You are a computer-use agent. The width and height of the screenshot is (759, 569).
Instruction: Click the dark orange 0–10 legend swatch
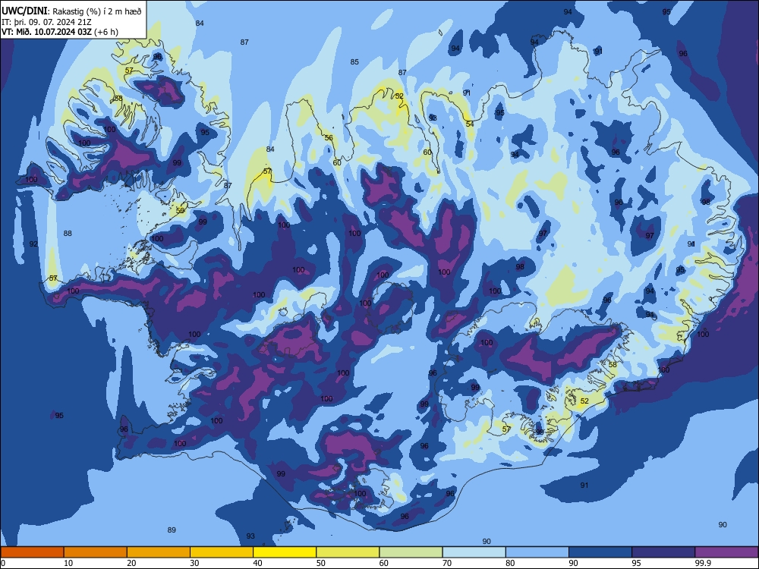[32, 552]
